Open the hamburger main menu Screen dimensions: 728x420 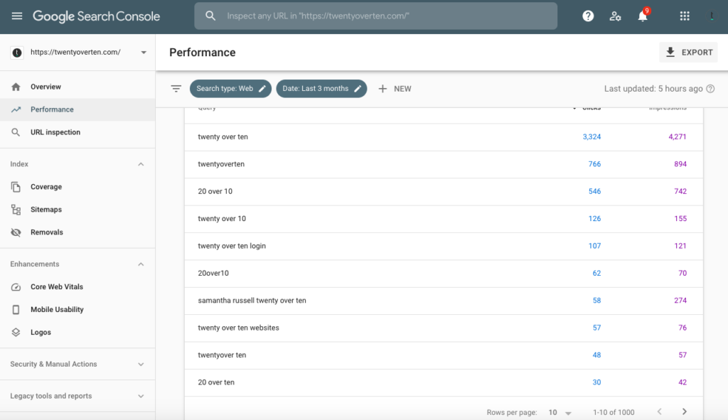click(x=17, y=16)
